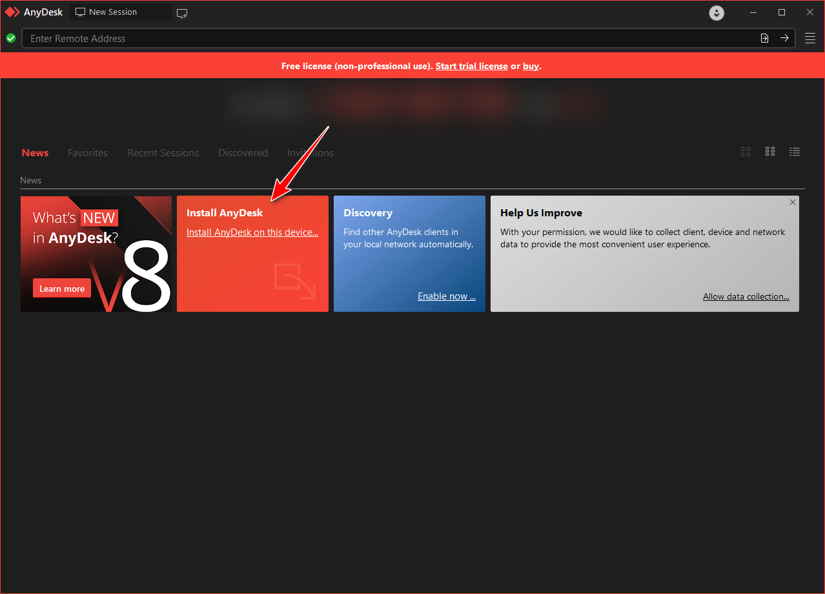Open the Recent Sessions tab
The height and width of the screenshot is (594, 825).
[x=163, y=153]
